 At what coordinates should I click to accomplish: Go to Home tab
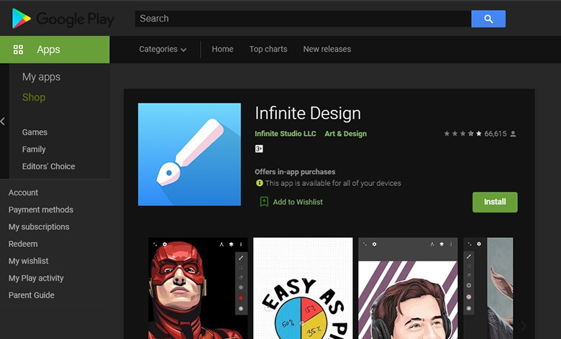coord(222,50)
